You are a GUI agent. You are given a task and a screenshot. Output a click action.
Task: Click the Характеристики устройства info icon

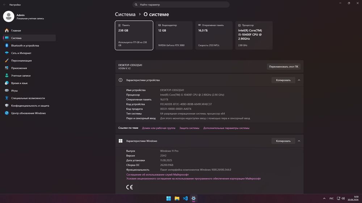coord(121,80)
